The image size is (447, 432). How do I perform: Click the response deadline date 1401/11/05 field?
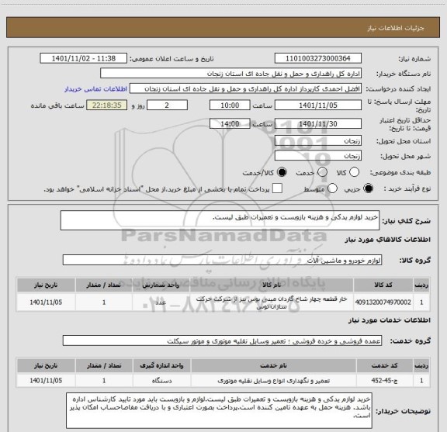pyautogui.click(x=318, y=105)
